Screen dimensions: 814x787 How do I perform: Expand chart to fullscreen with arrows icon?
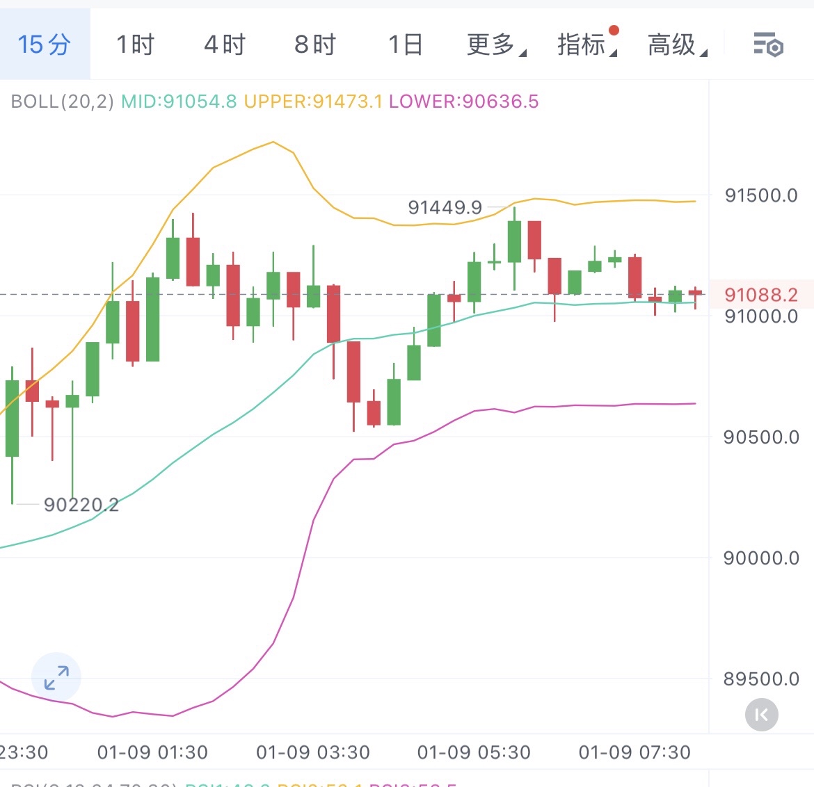point(56,676)
